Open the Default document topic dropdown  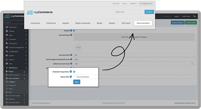pos(133,64)
